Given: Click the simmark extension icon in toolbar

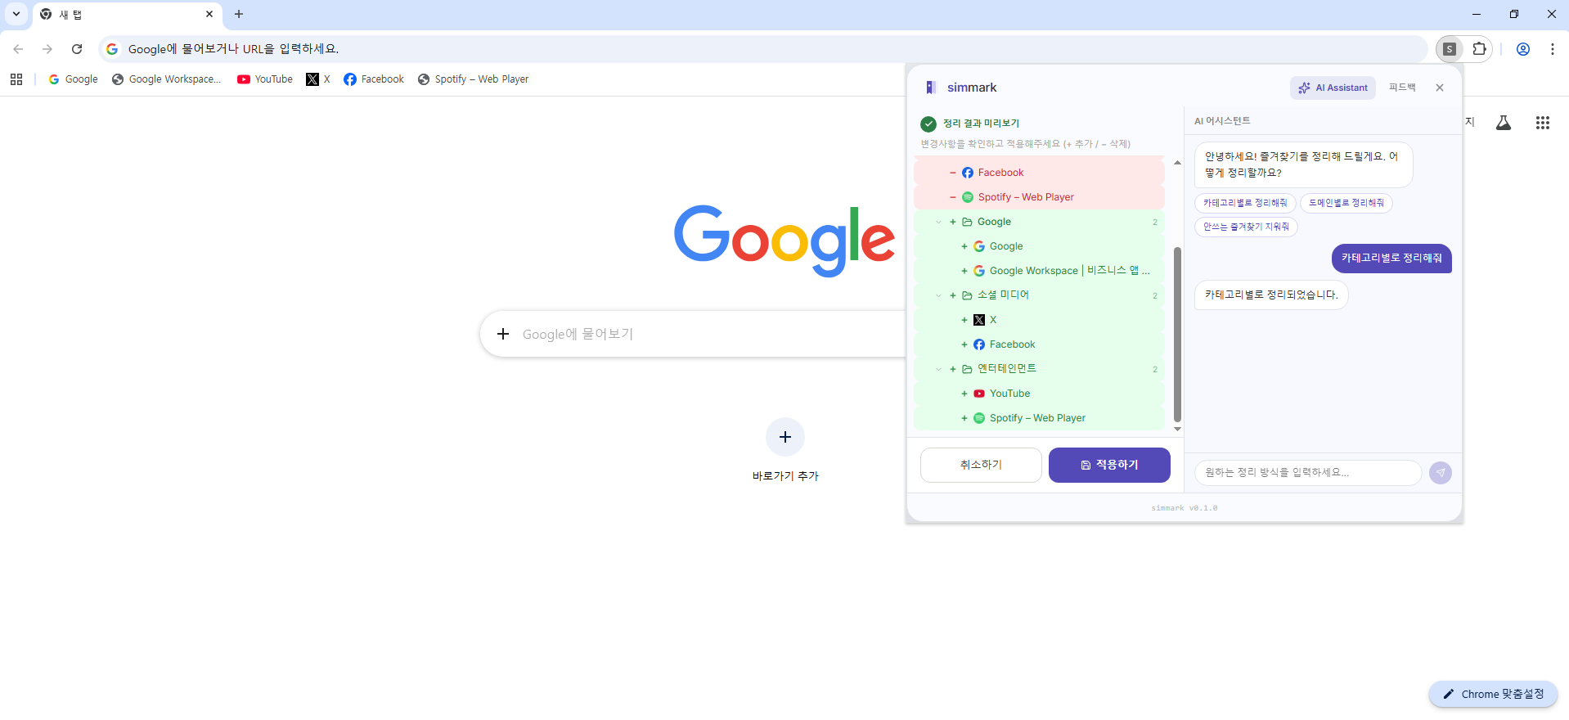Looking at the screenshot, I should tap(1450, 49).
